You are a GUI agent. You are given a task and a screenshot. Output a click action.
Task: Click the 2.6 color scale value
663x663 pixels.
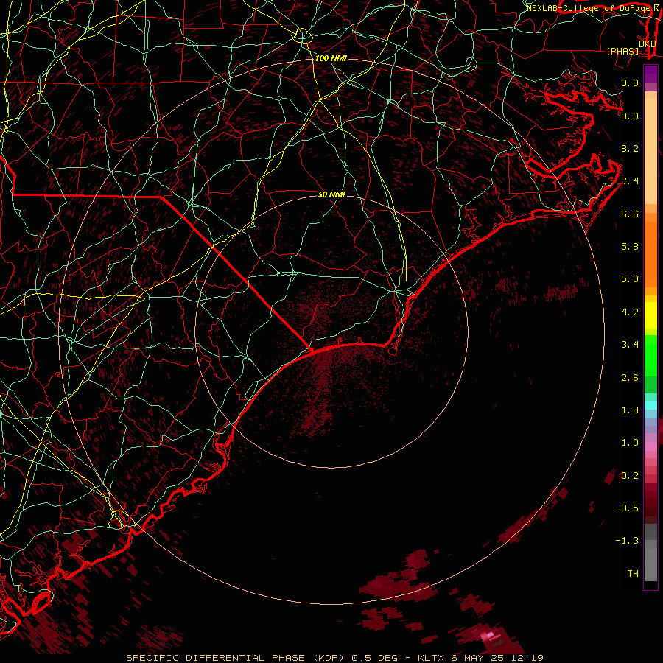point(630,378)
